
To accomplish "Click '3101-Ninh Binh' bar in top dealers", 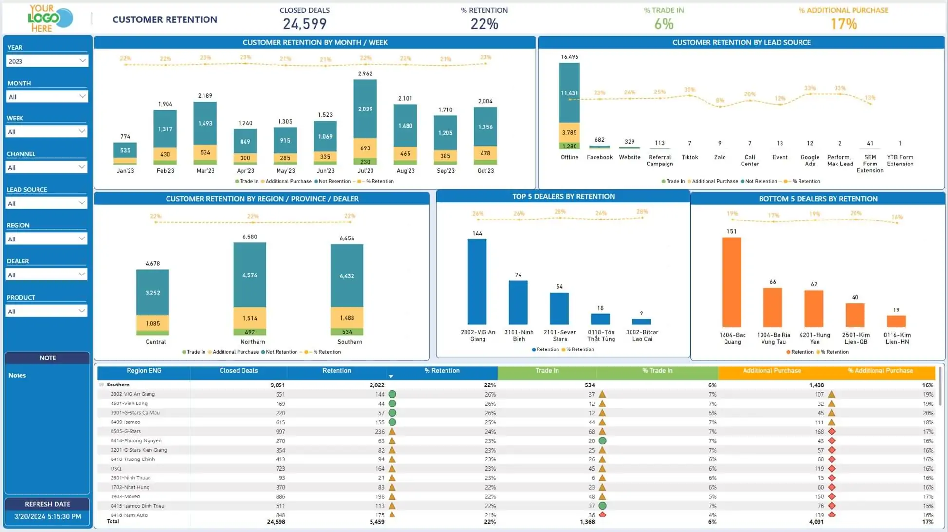I will (518, 303).
